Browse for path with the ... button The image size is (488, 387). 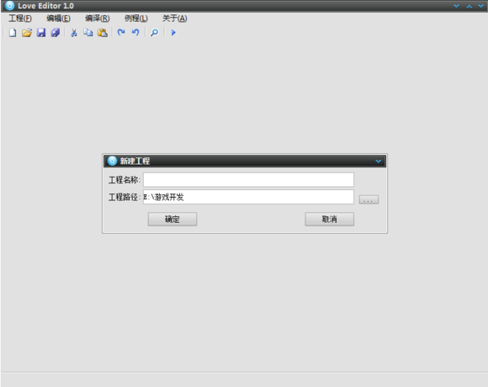click(x=369, y=199)
